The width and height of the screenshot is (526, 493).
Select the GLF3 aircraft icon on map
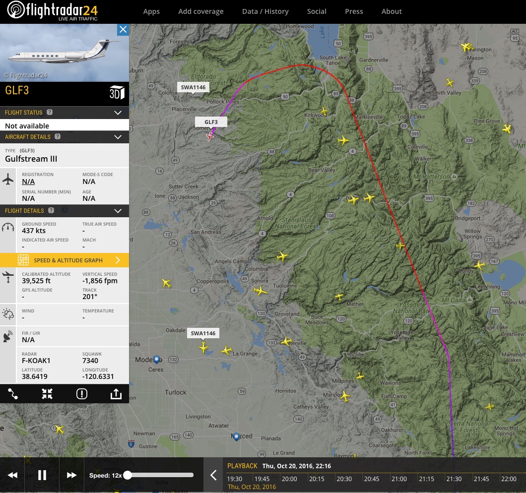210,135
